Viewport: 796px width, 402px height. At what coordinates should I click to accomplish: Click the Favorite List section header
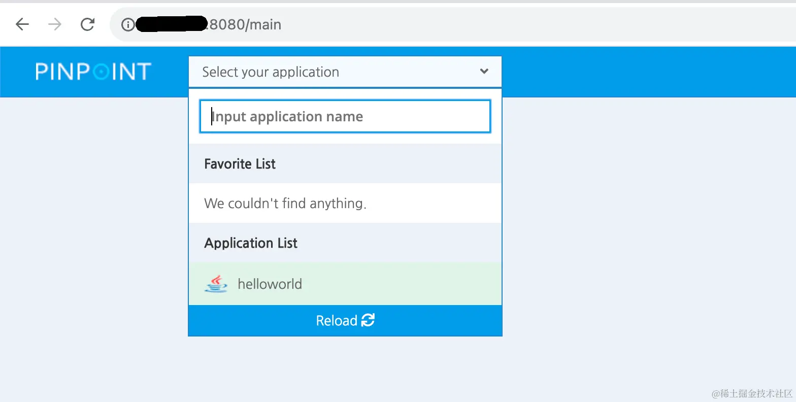(240, 164)
